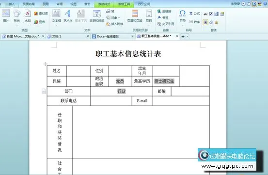Click the 未登录 sign-in link
The image size is (268, 175).
pyautogui.click(x=236, y=4)
